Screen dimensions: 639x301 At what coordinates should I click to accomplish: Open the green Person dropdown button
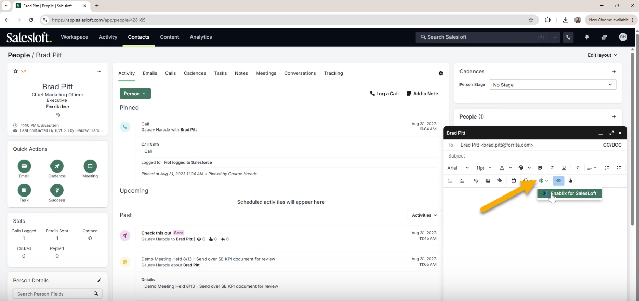click(135, 94)
